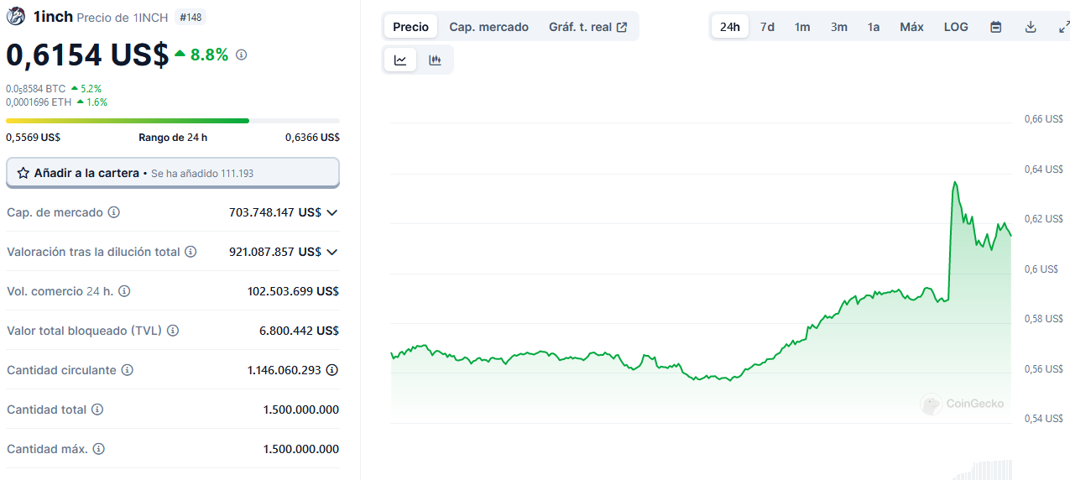Click info icon next to price change
This screenshot has width=1070, height=480.
[242, 55]
